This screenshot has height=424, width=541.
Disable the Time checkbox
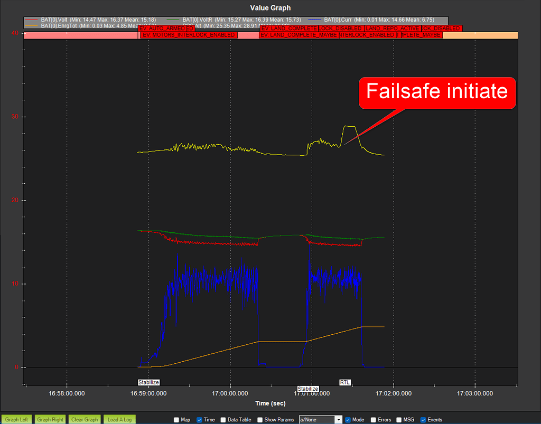(x=198, y=419)
